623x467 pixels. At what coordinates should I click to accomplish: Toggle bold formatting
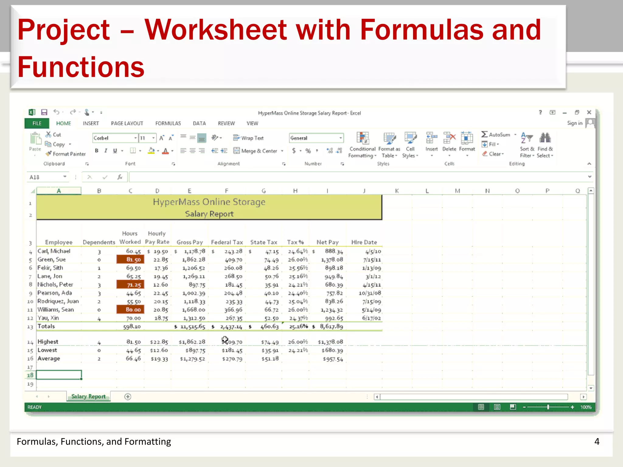pyautogui.click(x=97, y=151)
